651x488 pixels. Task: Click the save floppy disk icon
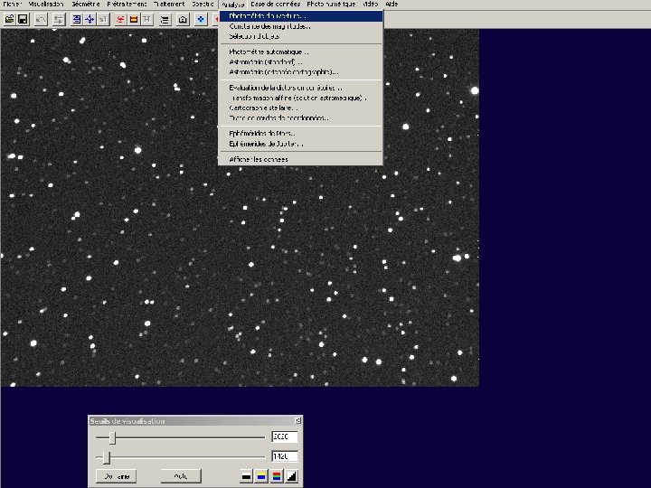tap(22, 19)
